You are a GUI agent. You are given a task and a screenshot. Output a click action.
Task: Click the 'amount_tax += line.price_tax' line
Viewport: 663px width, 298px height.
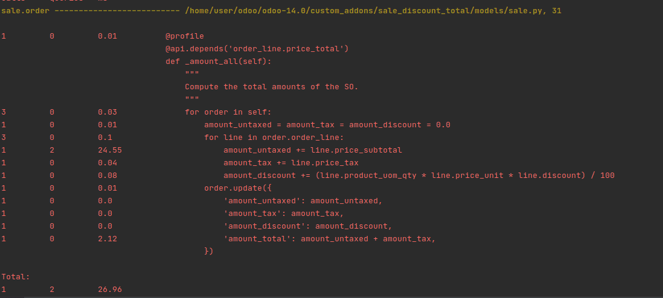(x=291, y=163)
